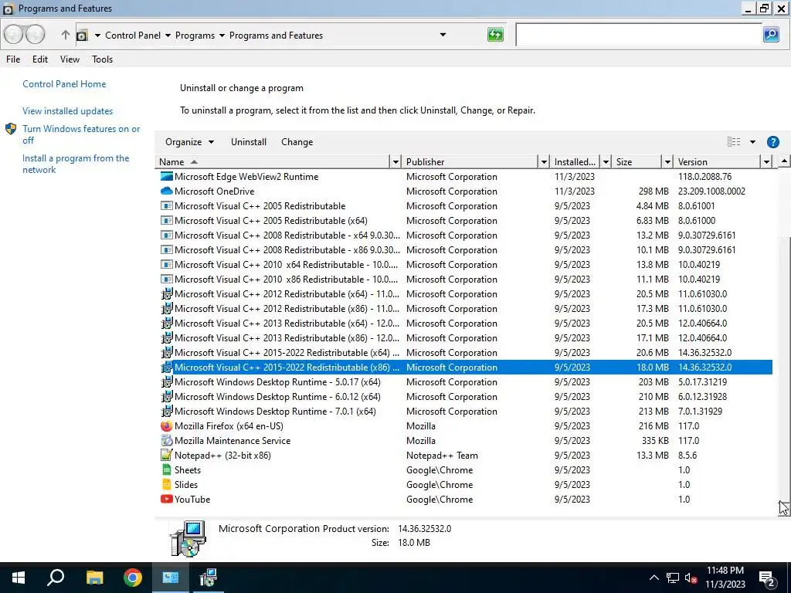This screenshot has height=593, width=791.
Task: Open Control Panel Home link
Action: (64, 84)
